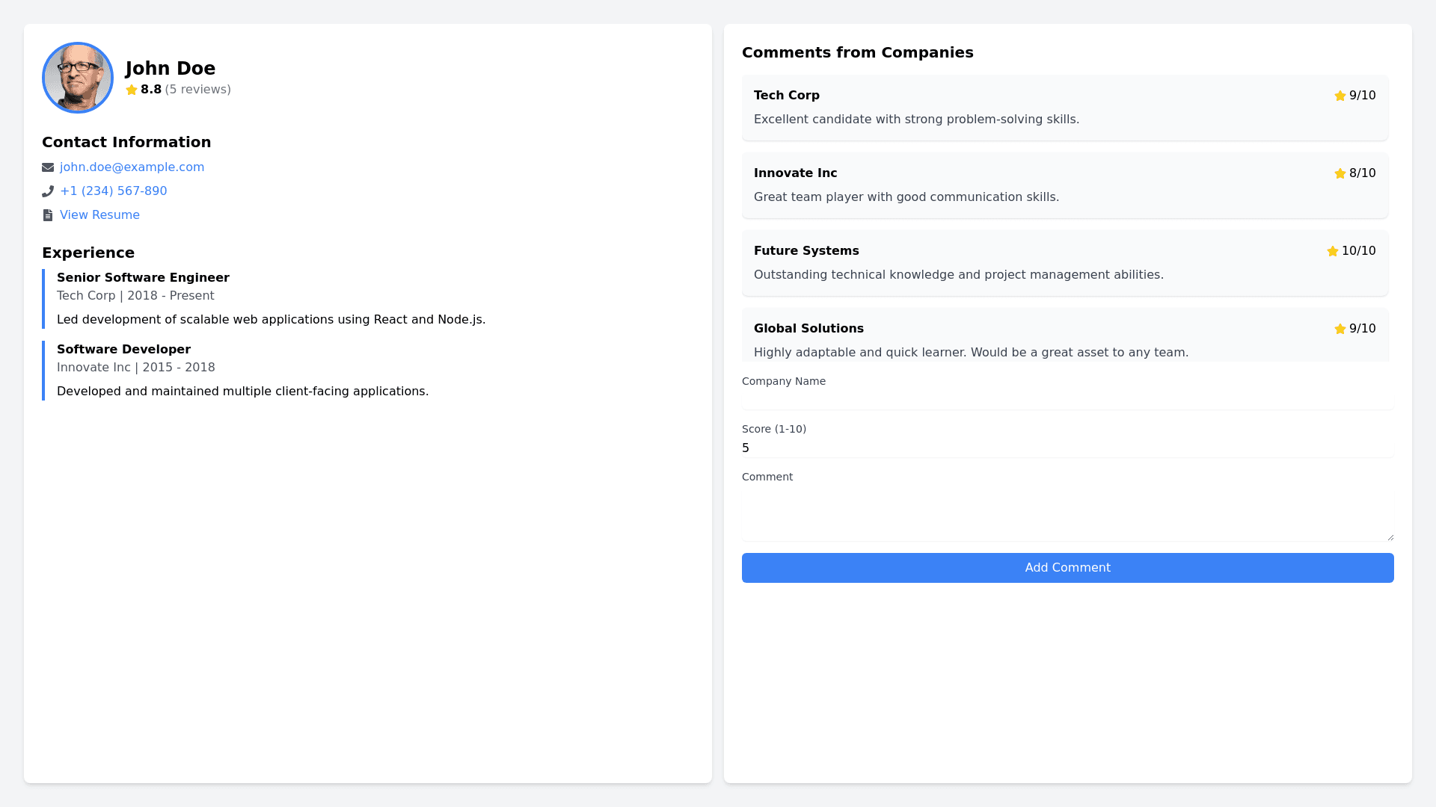Click the envelope icon beside email
Image resolution: width=1436 pixels, height=807 pixels.
(x=48, y=167)
